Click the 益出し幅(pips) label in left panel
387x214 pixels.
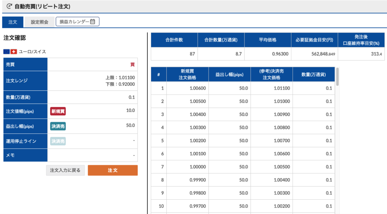[x=20, y=126]
